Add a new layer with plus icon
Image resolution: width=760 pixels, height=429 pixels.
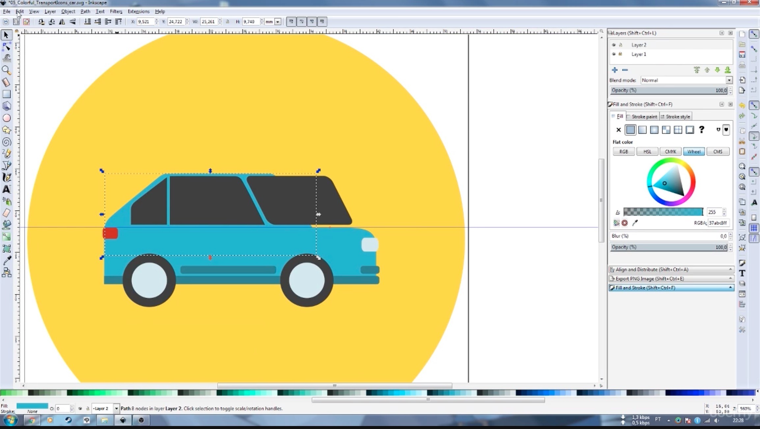pyautogui.click(x=614, y=70)
